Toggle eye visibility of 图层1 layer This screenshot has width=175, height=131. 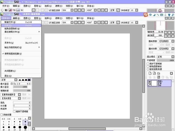(149, 82)
